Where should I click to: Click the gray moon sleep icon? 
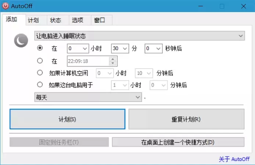[21, 40]
